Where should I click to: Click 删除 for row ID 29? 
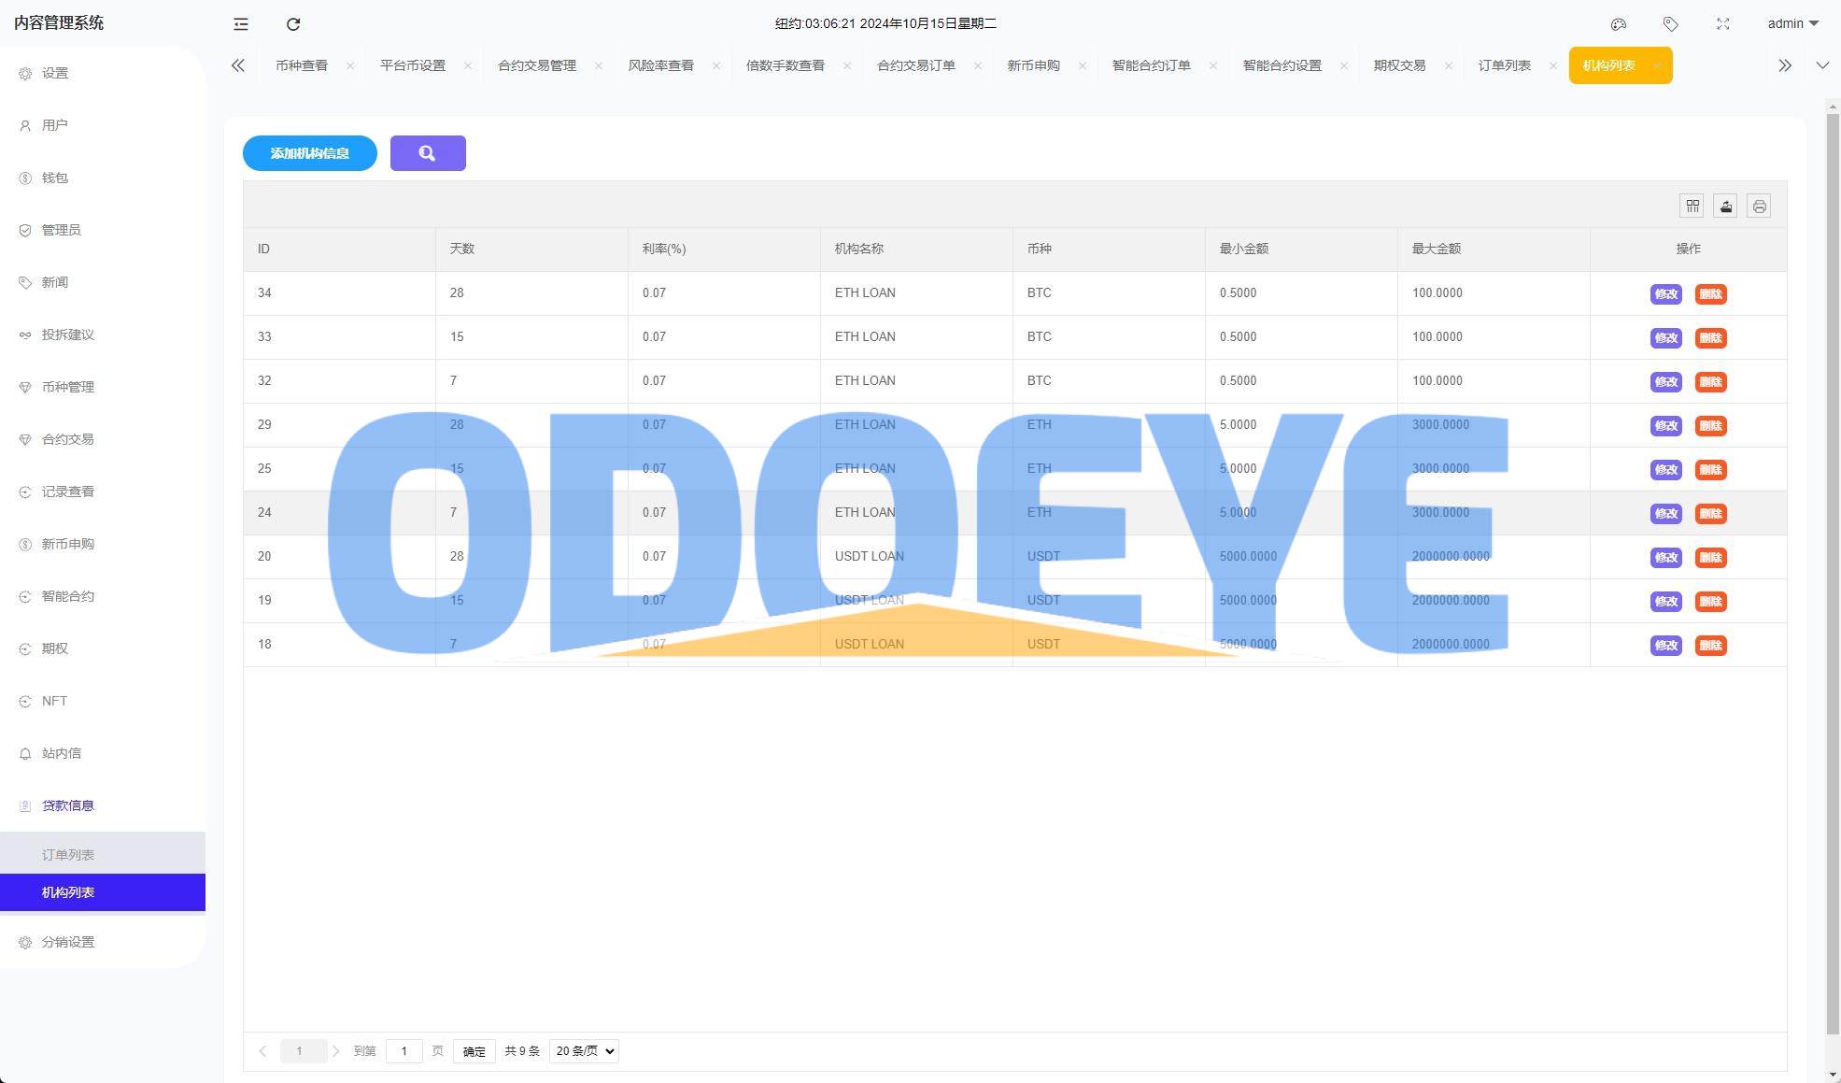pos(1711,426)
